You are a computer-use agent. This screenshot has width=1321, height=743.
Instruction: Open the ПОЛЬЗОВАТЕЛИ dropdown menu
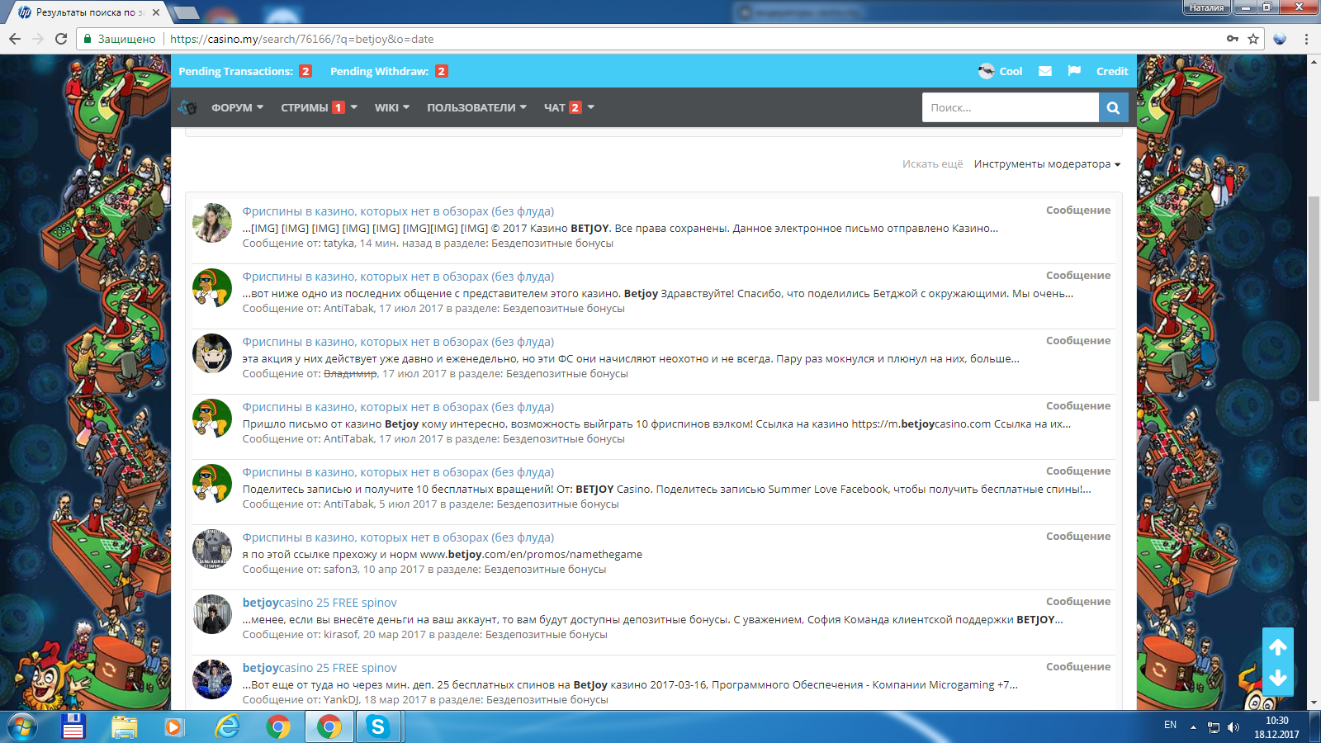coord(476,107)
